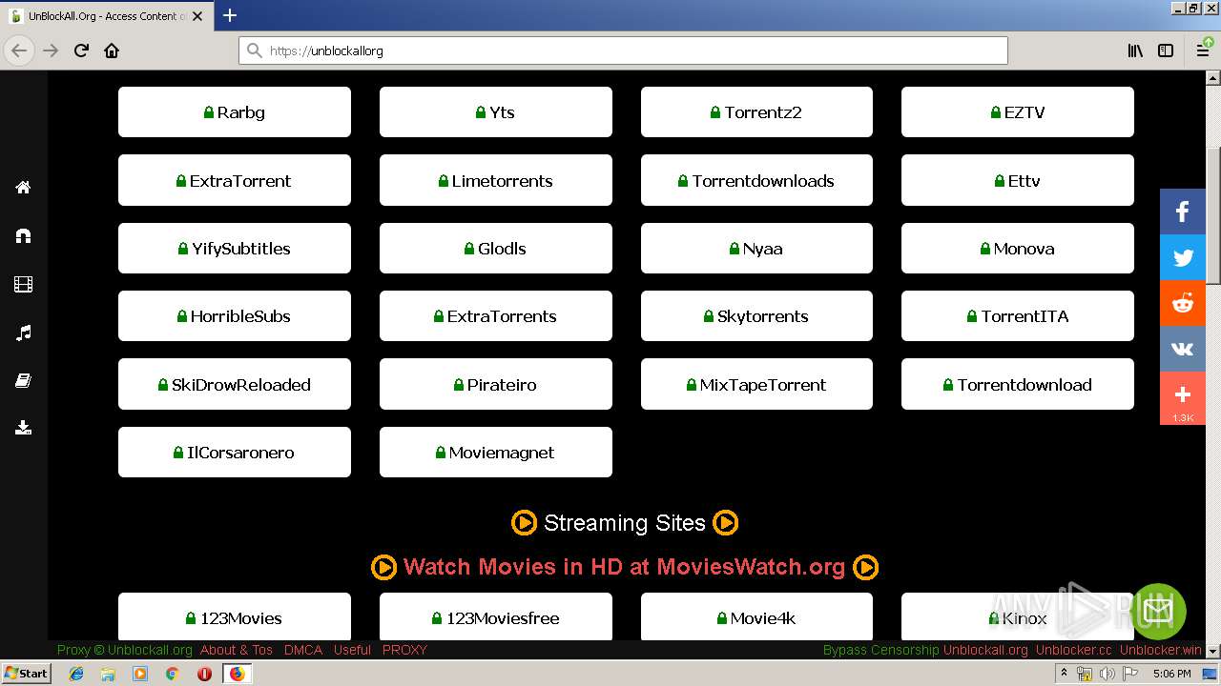Image resolution: width=1221 pixels, height=686 pixels.
Task: Focus the URL address bar
Action: tap(623, 50)
